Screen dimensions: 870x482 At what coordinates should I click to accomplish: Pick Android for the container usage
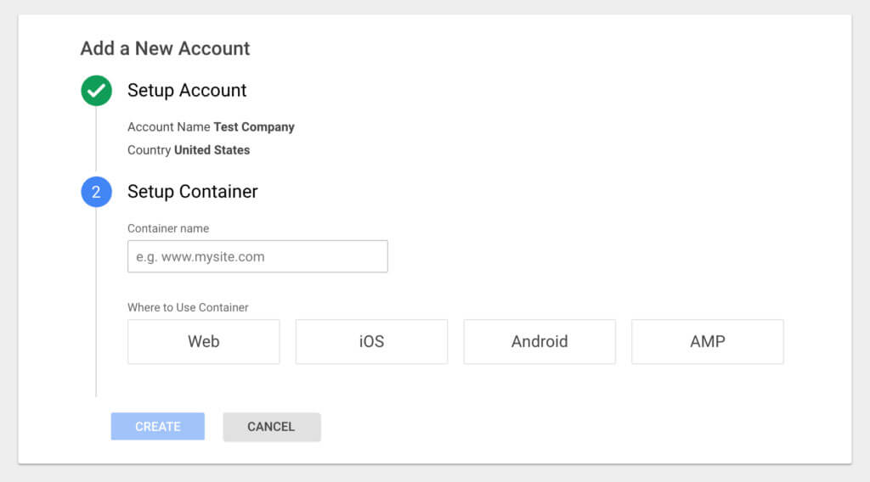[x=540, y=341]
